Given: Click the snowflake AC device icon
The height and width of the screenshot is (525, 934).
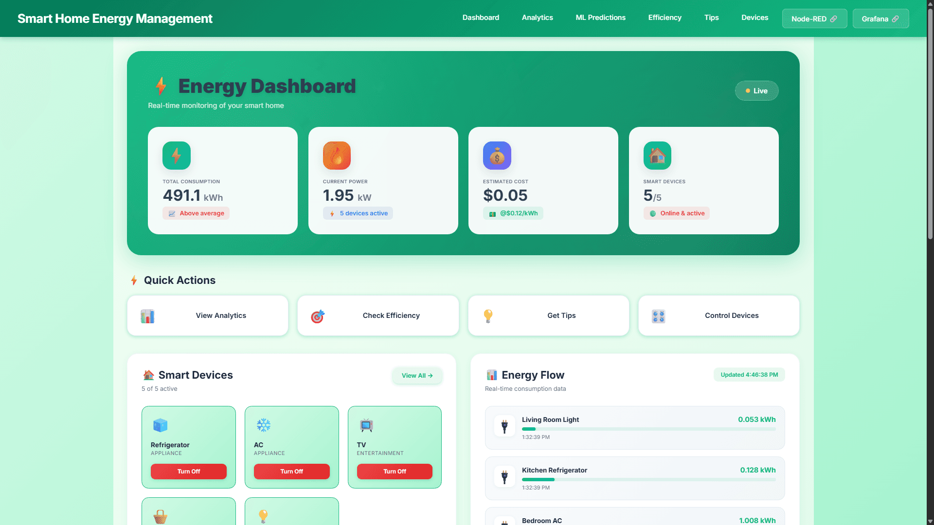Looking at the screenshot, I should (263, 425).
